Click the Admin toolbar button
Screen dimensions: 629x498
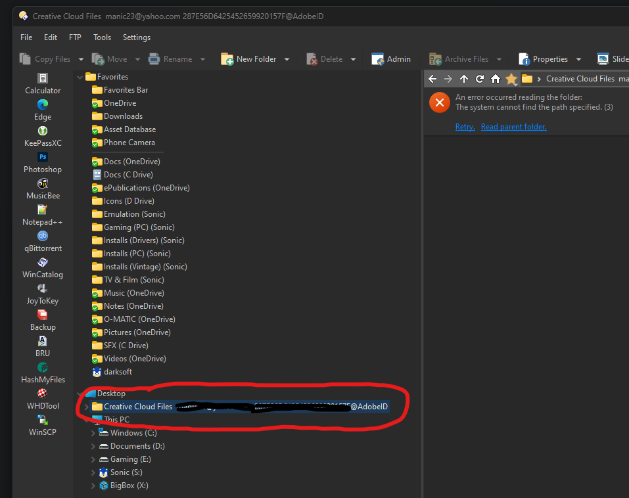[391, 59]
